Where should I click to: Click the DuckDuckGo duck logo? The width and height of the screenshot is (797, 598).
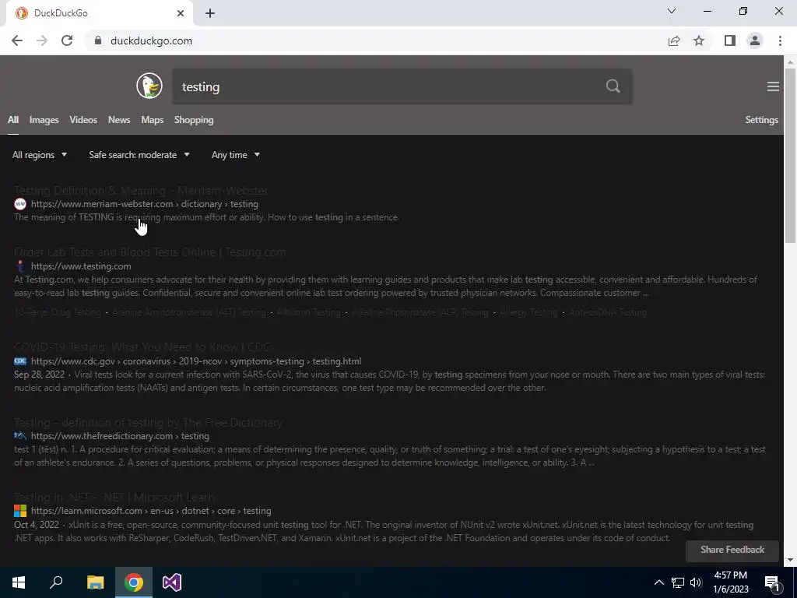(149, 86)
